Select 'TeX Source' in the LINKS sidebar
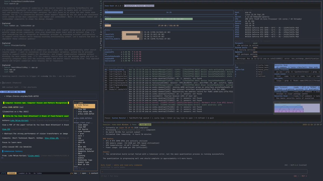 [83, 129]
